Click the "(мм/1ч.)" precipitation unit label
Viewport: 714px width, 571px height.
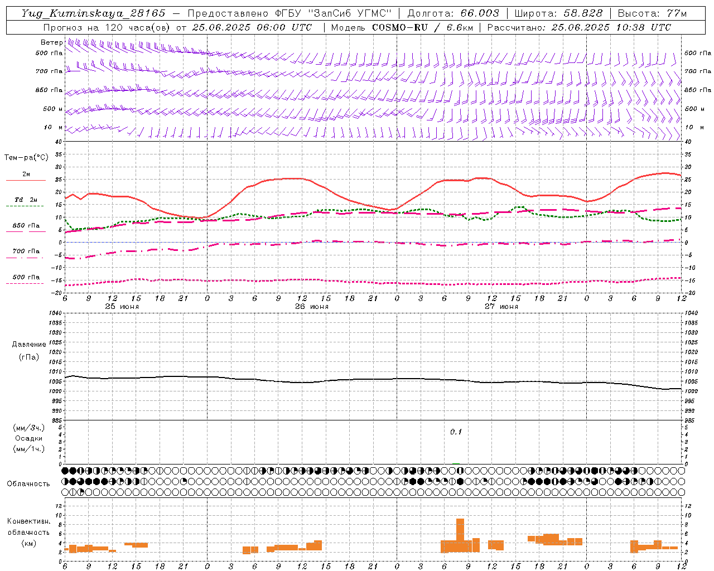29,449
